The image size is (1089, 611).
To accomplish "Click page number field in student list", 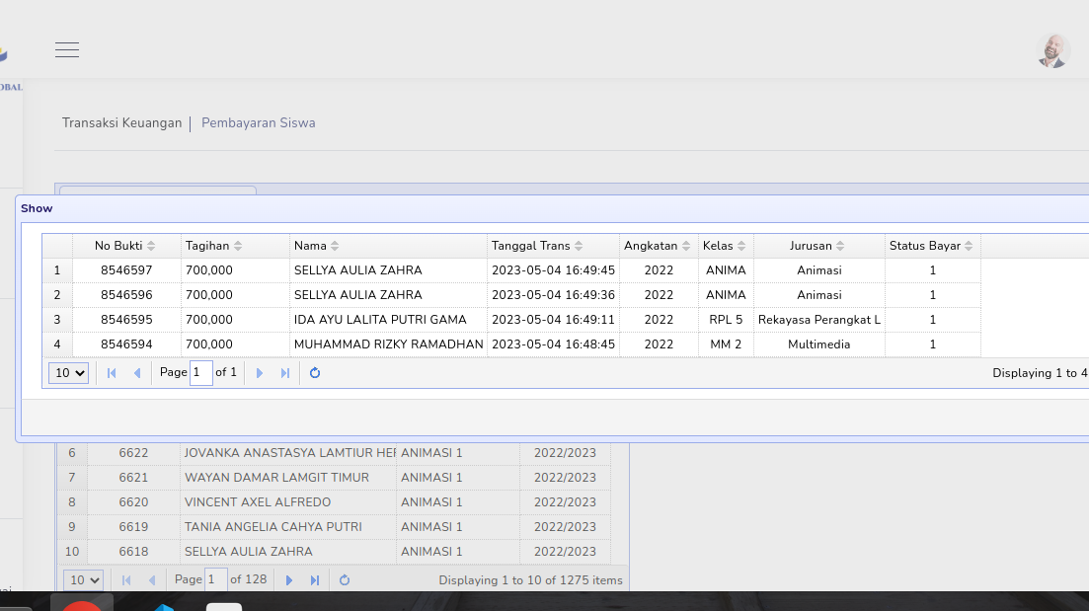I will (x=216, y=579).
